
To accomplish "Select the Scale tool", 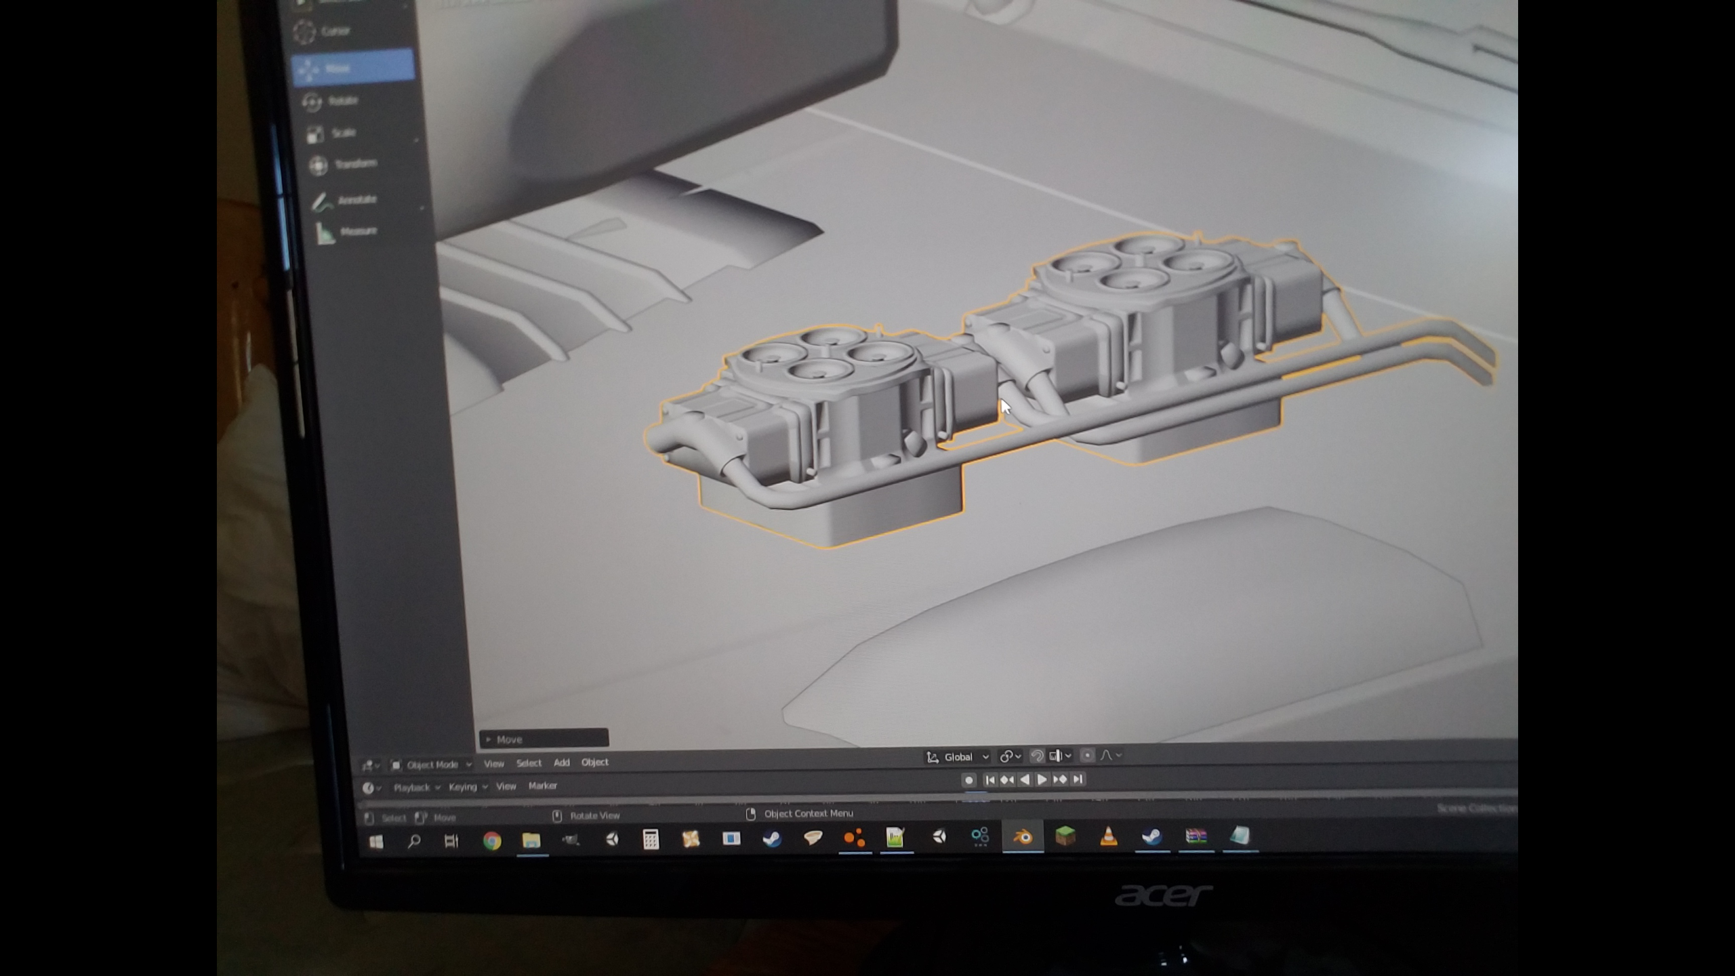I will click(x=331, y=134).
